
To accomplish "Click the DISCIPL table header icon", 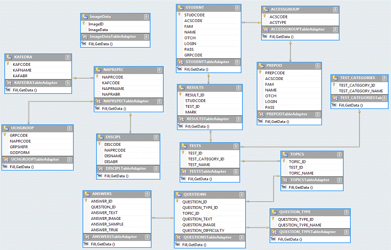I will pos(100,137).
